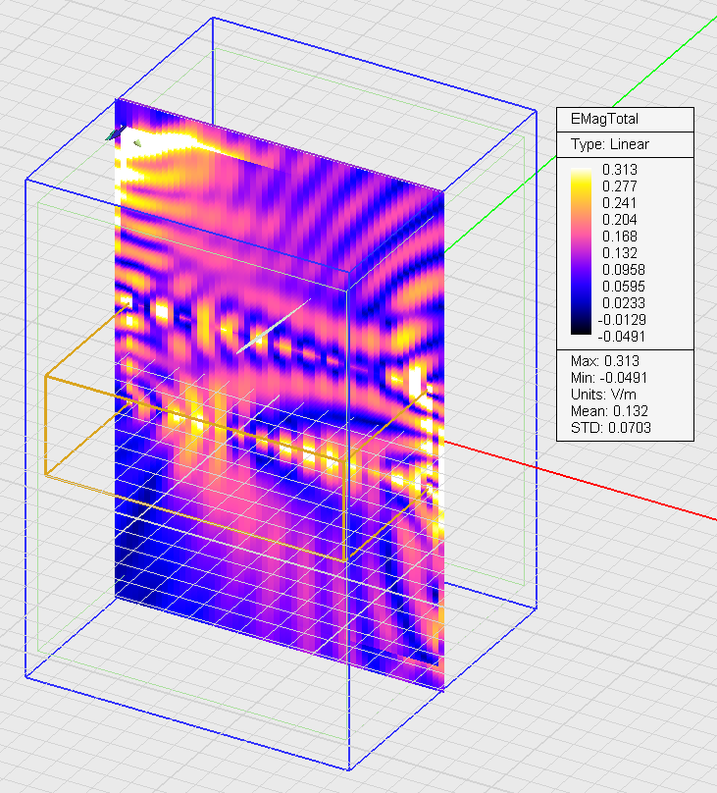Viewport: 717px width, 793px height.
Task: Click the 0.0595 color scale label
Action: tap(620, 287)
